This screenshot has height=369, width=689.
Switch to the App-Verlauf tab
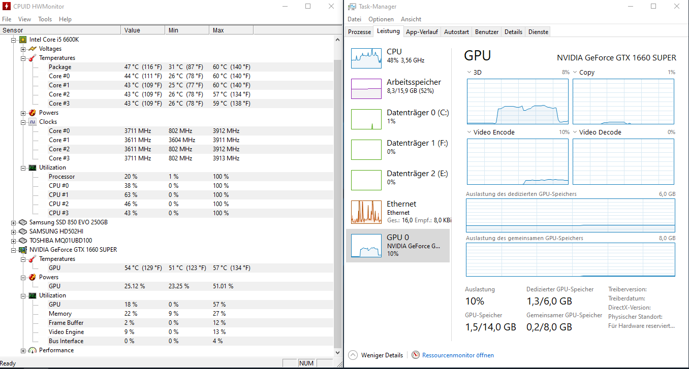(422, 32)
